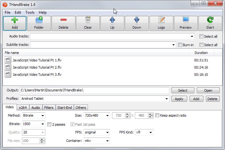The image size is (225, 150).
Task: Switch to the Others tab
Action: 81,108
